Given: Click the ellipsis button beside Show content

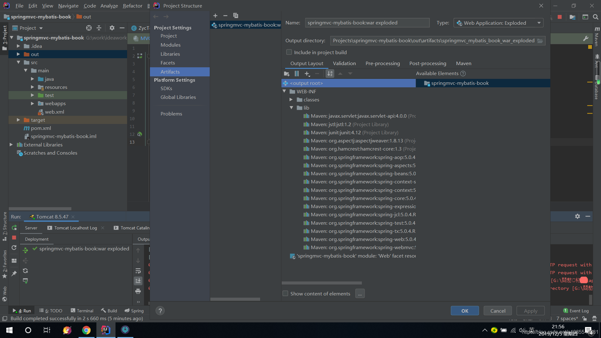Looking at the screenshot, I should click(360, 294).
